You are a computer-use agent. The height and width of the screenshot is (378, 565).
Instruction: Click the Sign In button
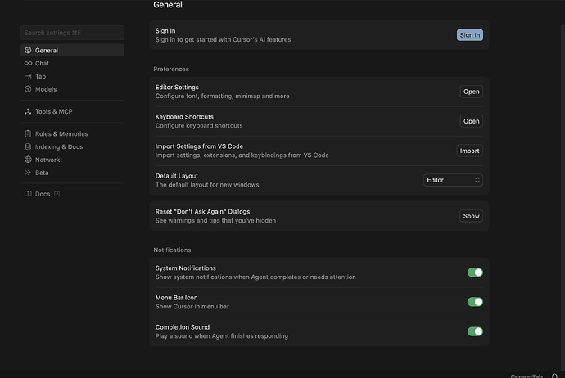469,35
